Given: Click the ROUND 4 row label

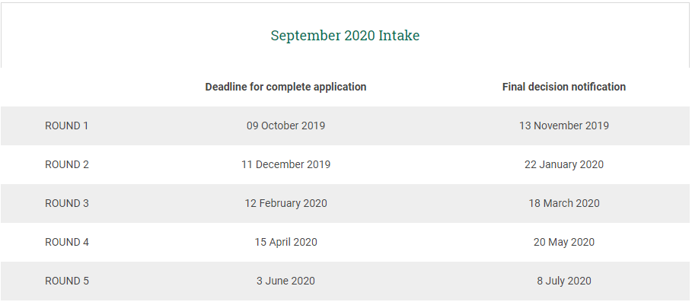Looking at the screenshot, I should (x=67, y=242).
